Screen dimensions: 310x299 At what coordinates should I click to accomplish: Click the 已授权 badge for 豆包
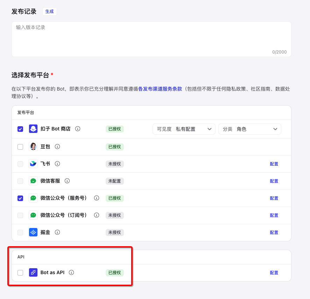click(115, 147)
